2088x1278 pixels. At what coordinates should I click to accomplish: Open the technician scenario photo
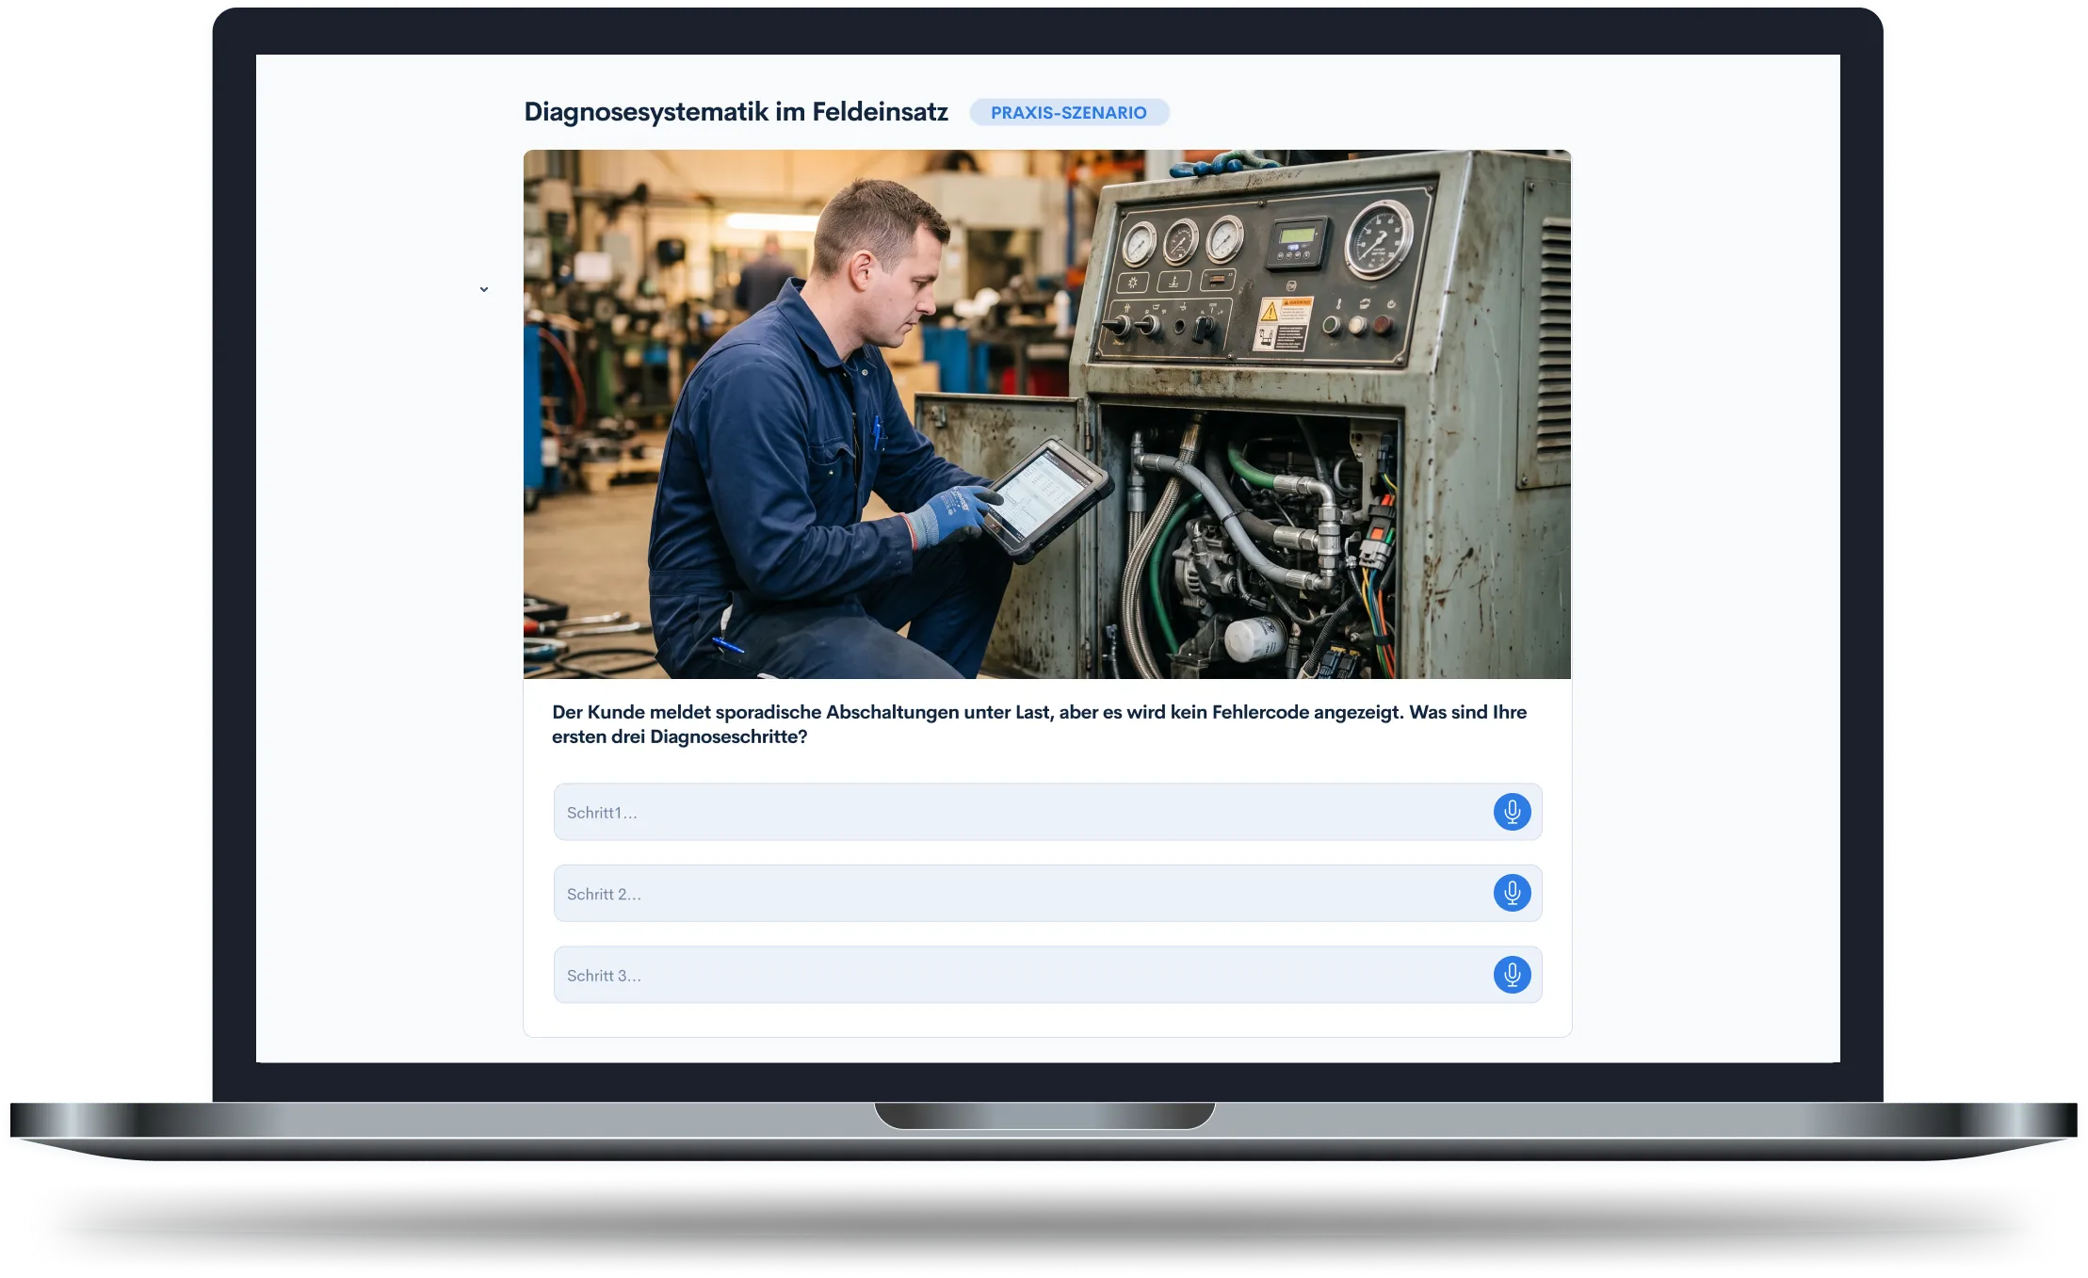click(x=1047, y=414)
